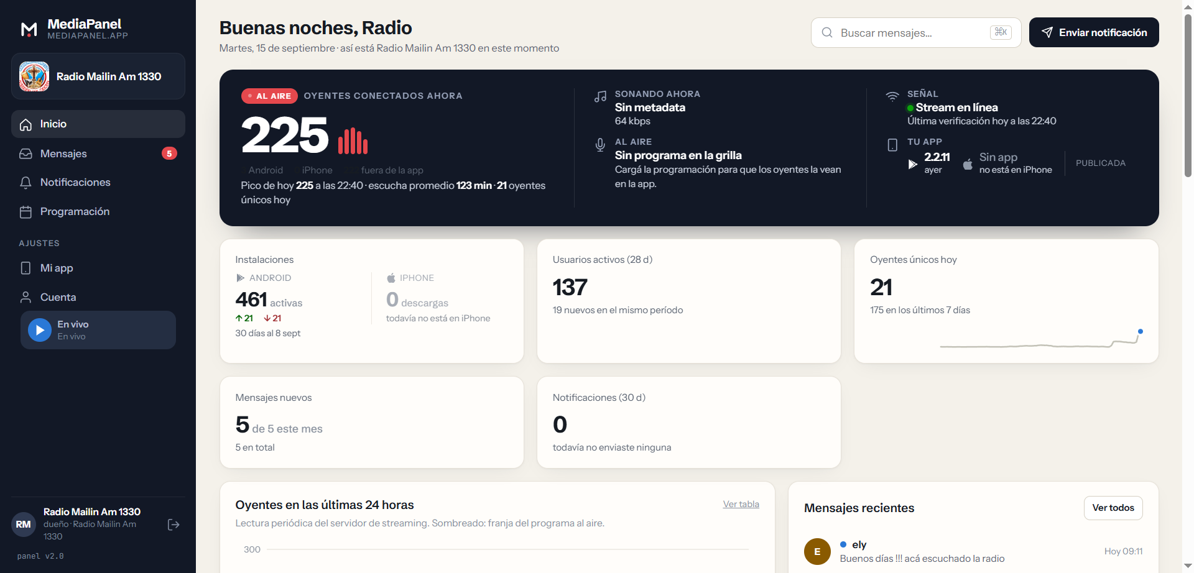Click the Mensajes nuevos card
The height and width of the screenshot is (573, 1194).
[x=372, y=422]
